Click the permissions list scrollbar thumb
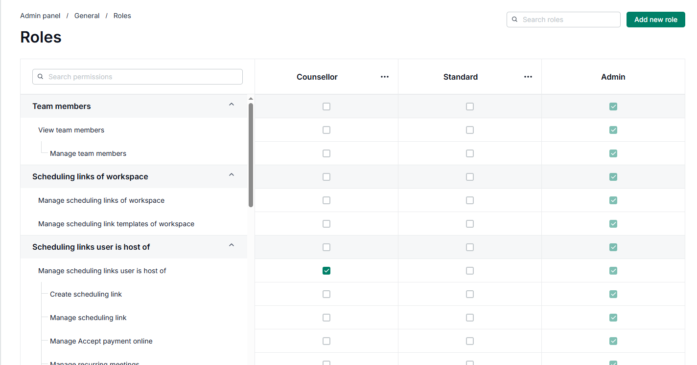The width and height of the screenshot is (697, 365). (x=251, y=154)
